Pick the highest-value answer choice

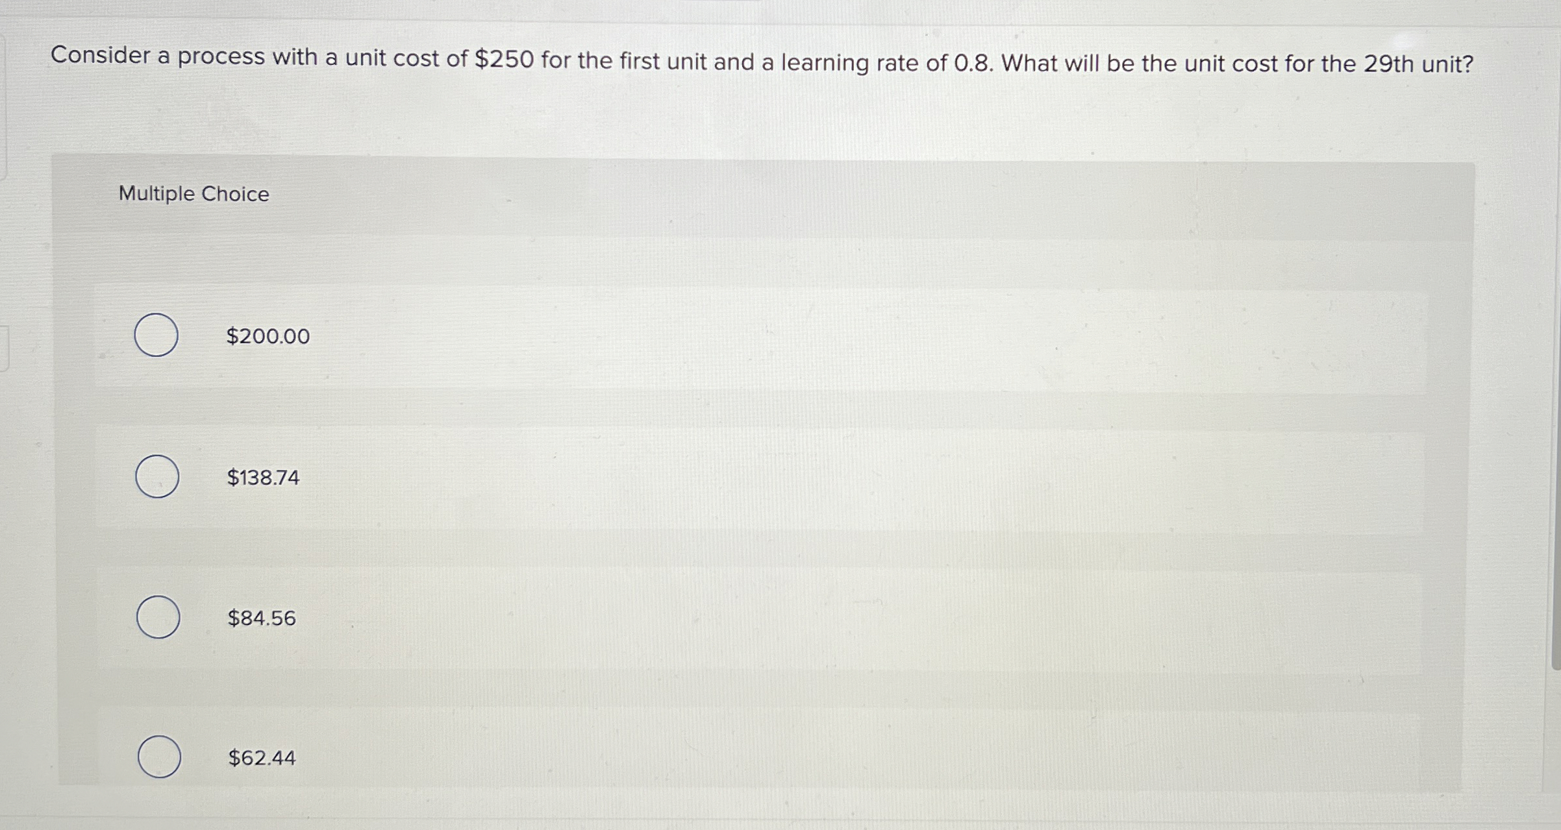click(x=268, y=336)
